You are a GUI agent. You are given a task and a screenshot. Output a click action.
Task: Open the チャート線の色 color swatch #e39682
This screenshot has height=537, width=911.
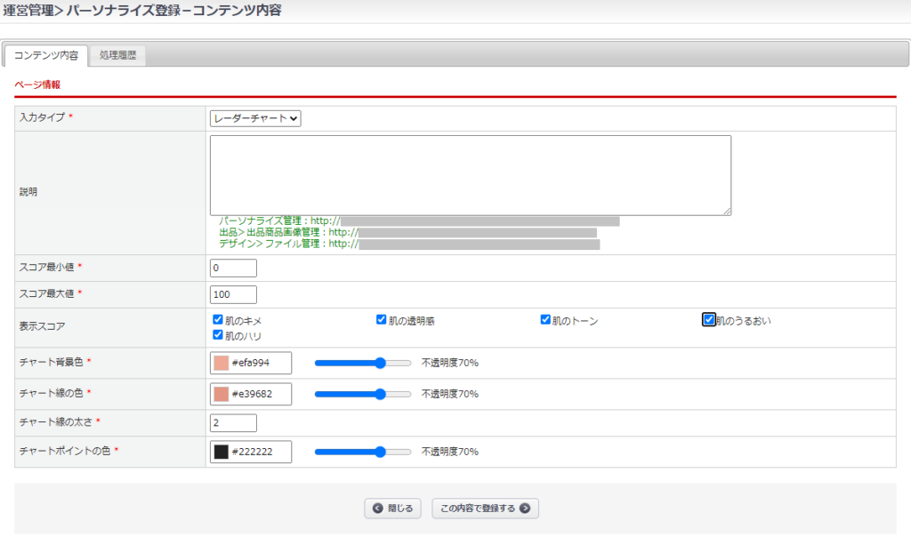(222, 394)
